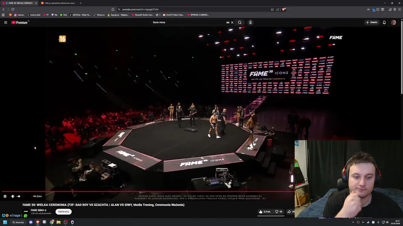
Task: Like the video (3,4 tys.)
Action: [264, 212]
